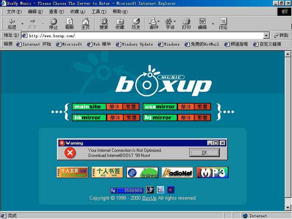The image size is (292, 219).
Task: Choose 簡体 for hkmirror
Action: [115, 118]
